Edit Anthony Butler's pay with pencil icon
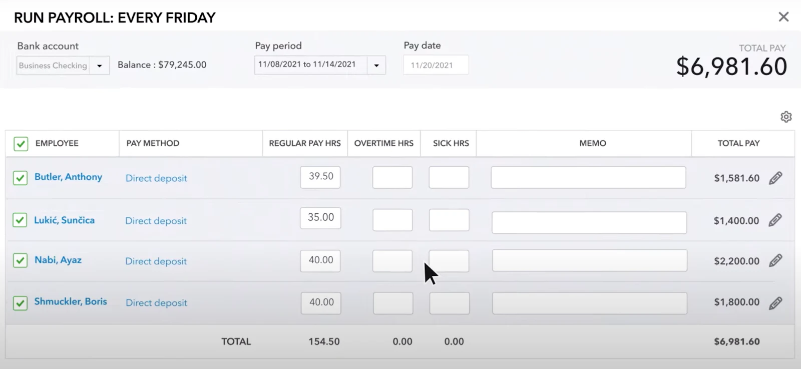Viewport: 801px width, 369px height. click(x=775, y=178)
